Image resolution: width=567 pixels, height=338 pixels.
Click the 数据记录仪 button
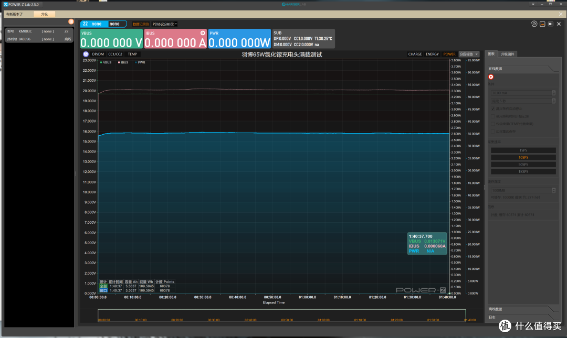[x=141, y=24]
